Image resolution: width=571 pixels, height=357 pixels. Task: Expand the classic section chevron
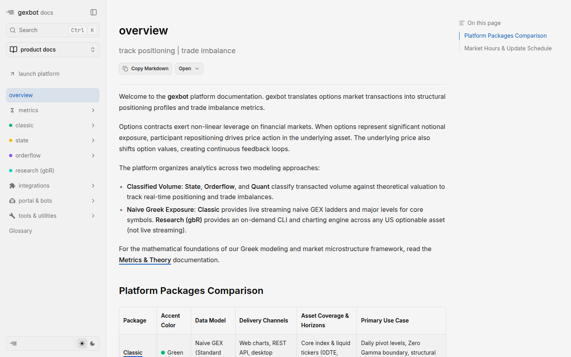tap(93, 125)
